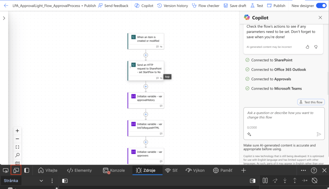Switch to the Síť tab
Screen dimensions: 329x189
tap(171, 170)
